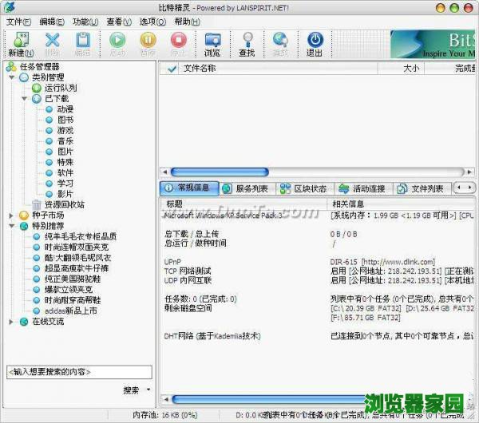Select 运行队列 in the tree
This screenshot has width=479, height=423.
click(x=61, y=88)
